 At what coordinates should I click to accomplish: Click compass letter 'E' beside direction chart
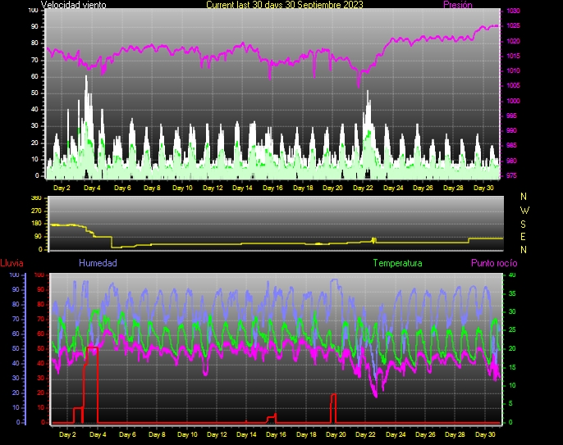(x=523, y=237)
